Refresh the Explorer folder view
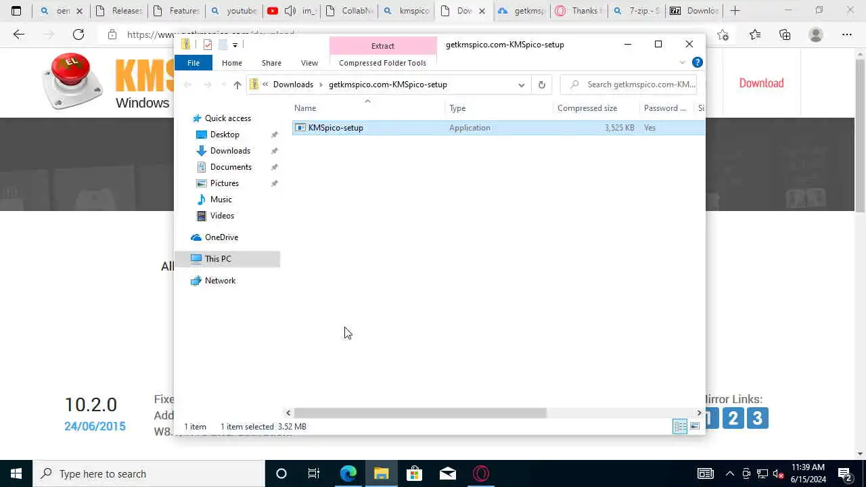The height and width of the screenshot is (487, 866). tap(541, 85)
